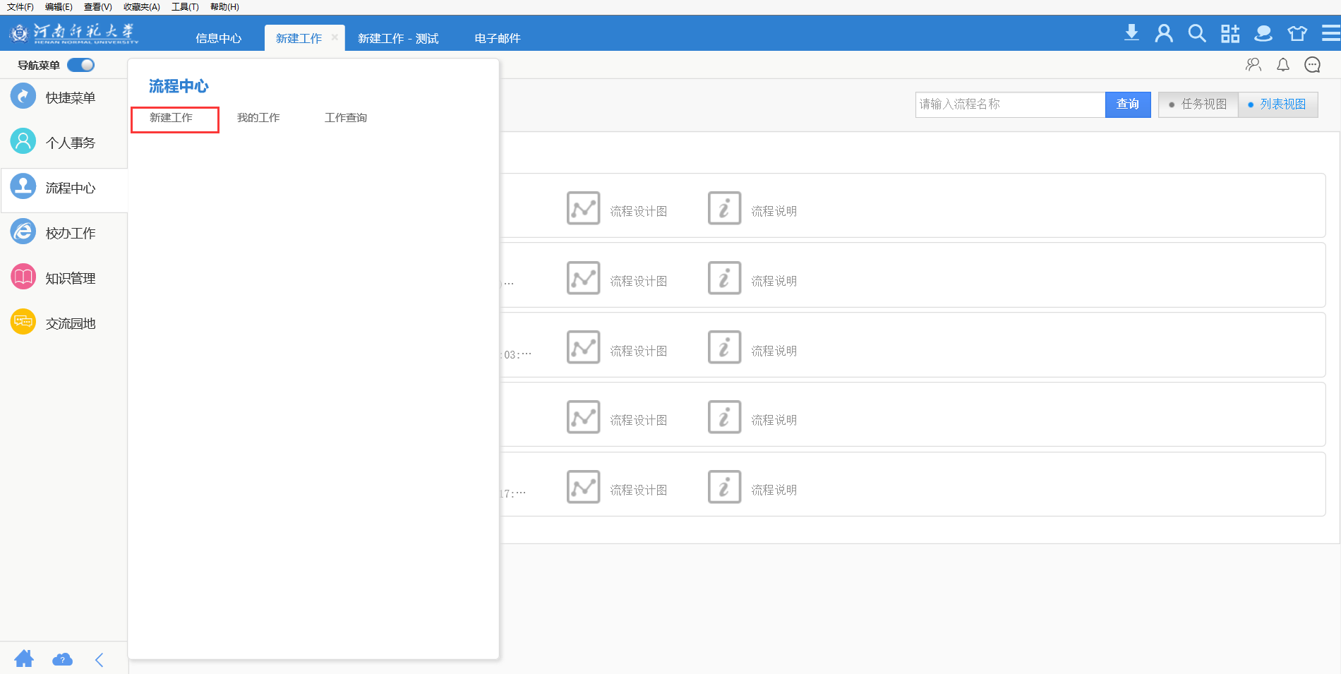Open the user profile icon in header
This screenshot has width=1341, height=674.
1164,33
